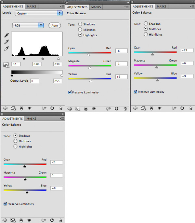Click the highlight input field showing 238
This screenshot has width=195, height=223.
pos(58,64)
